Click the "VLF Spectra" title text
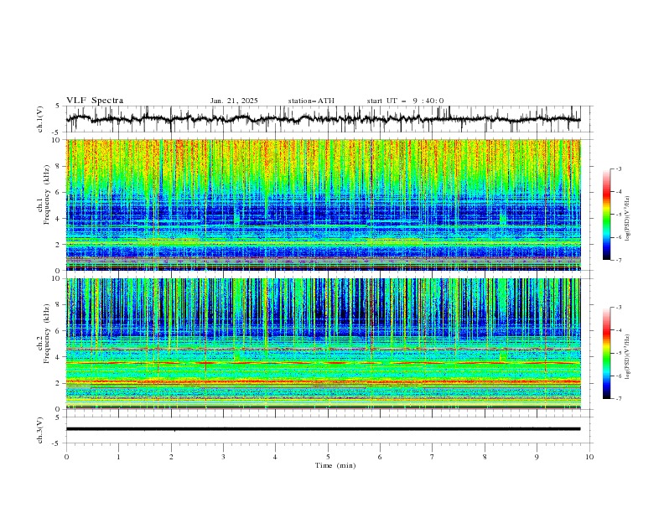 click(x=95, y=101)
